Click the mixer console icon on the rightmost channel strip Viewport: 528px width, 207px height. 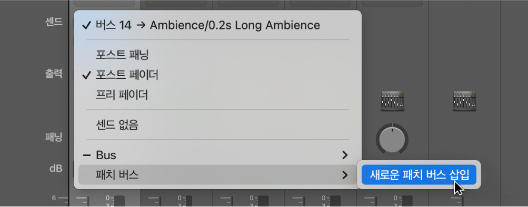pos(464,101)
